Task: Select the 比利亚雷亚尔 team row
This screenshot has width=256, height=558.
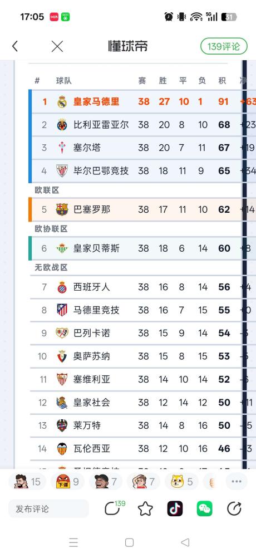Action: click(137, 125)
